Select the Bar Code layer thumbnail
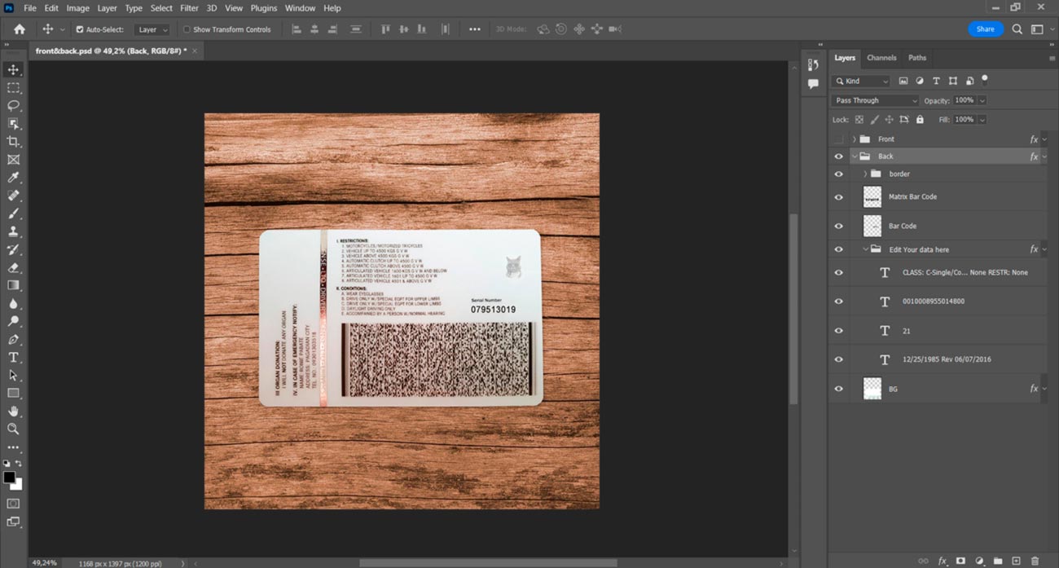1059x568 pixels. coord(872,226)
